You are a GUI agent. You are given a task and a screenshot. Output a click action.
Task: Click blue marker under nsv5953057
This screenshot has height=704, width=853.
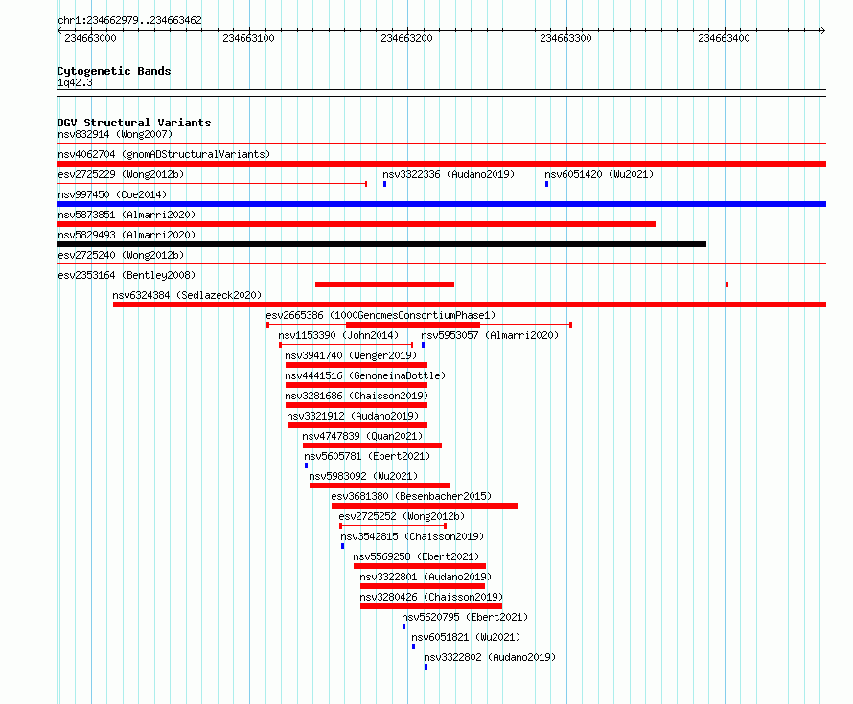click(423, 345)
